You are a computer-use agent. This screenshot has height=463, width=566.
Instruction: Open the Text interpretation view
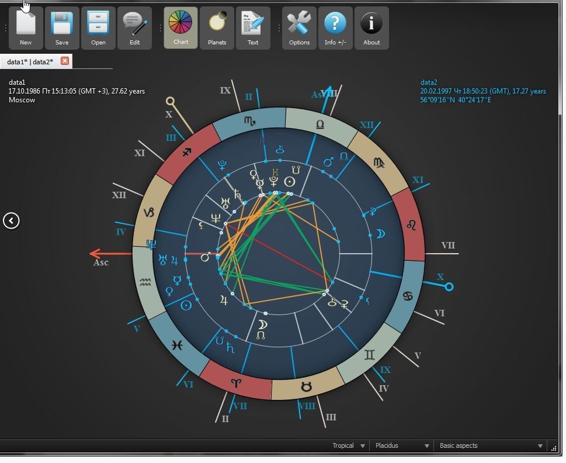point(253,28)
